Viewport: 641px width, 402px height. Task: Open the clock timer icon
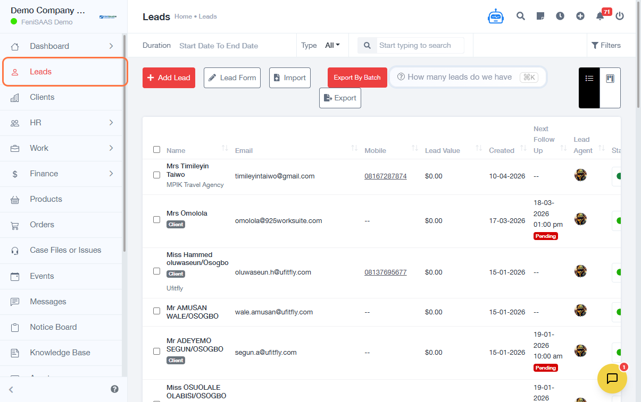point(560,16)
